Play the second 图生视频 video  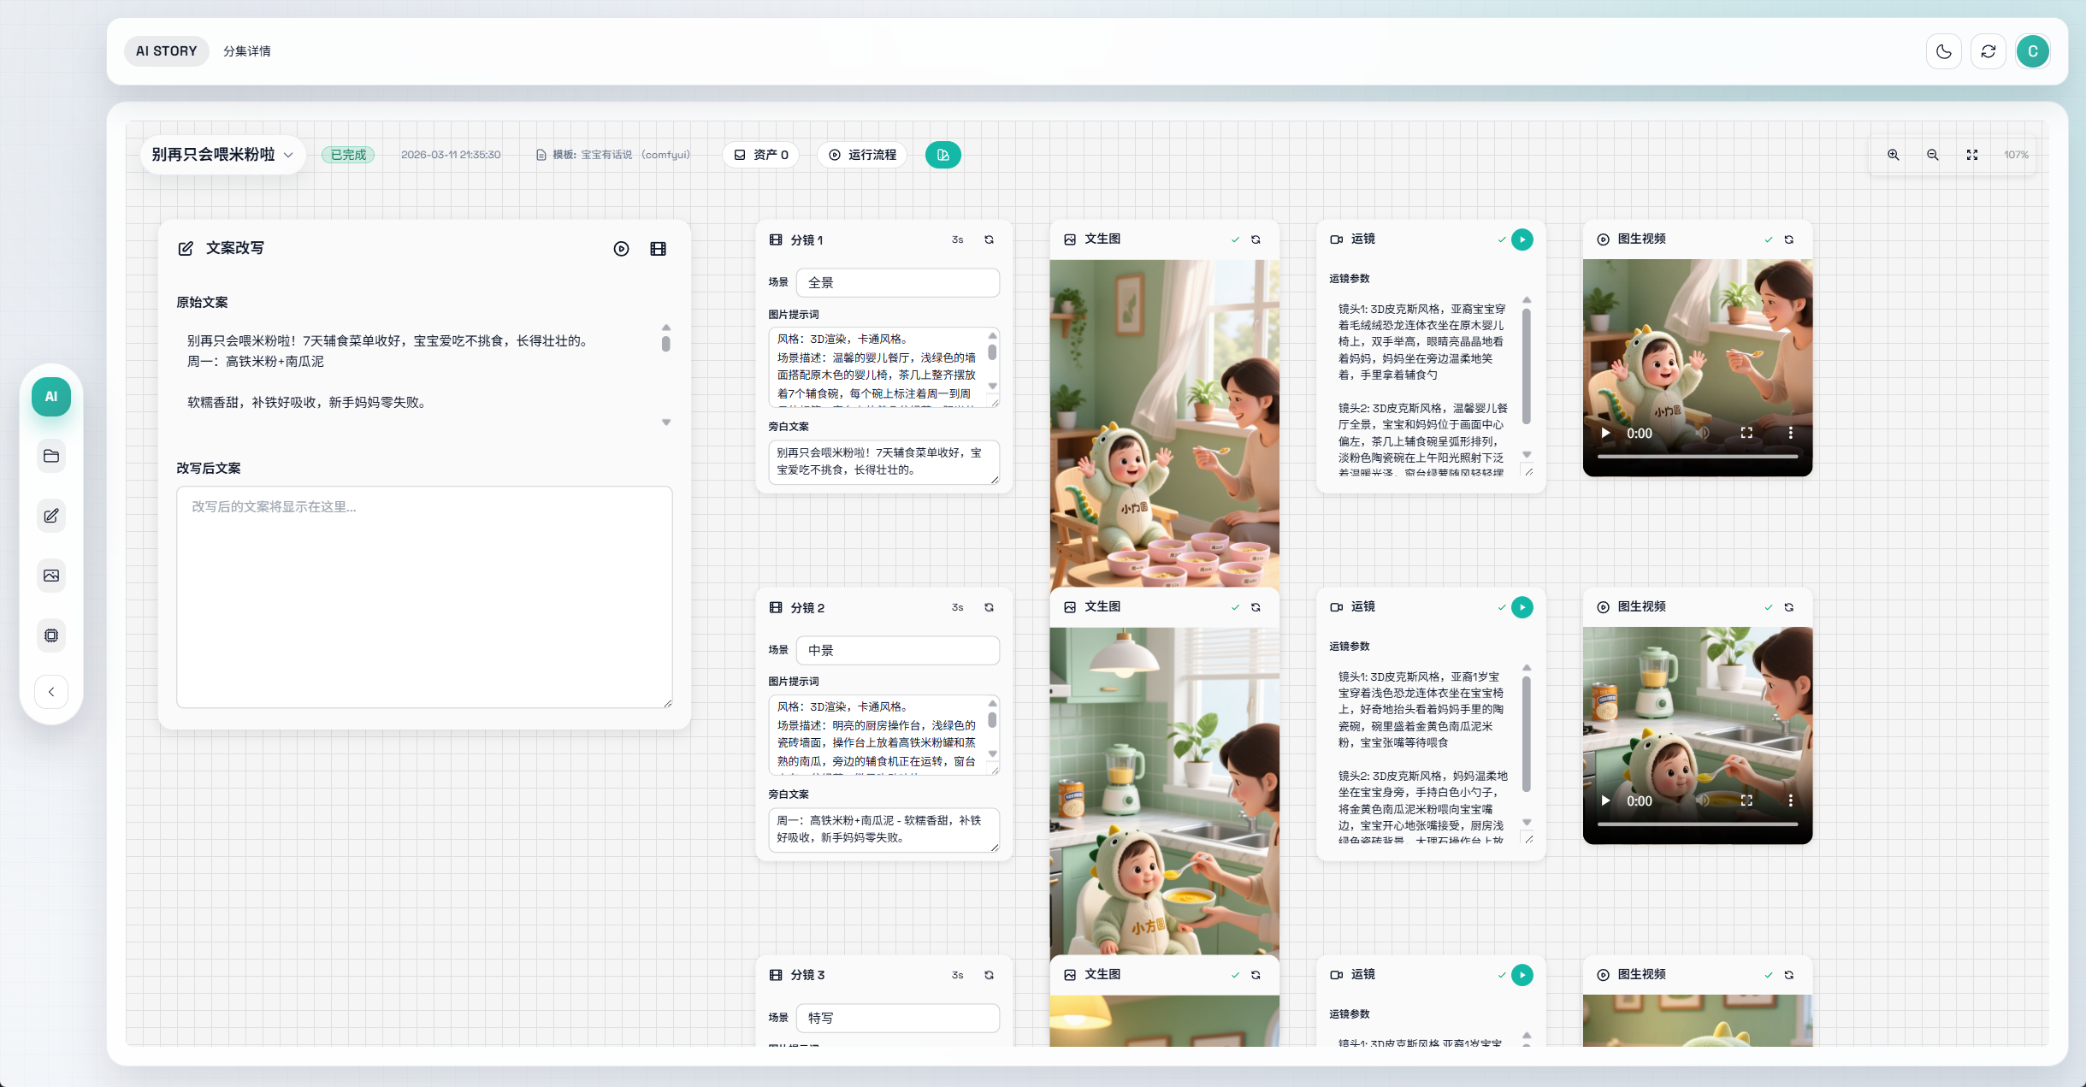1606,800
